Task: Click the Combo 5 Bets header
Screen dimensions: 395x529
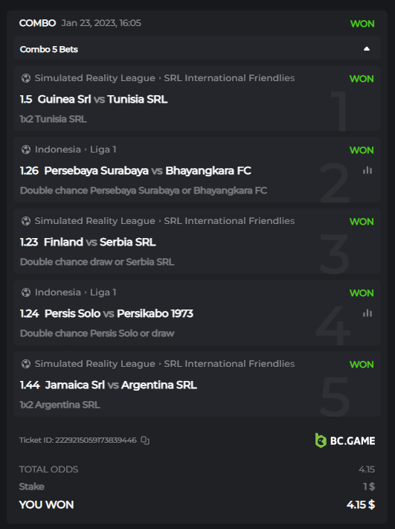Action: (x=197, y=49)
